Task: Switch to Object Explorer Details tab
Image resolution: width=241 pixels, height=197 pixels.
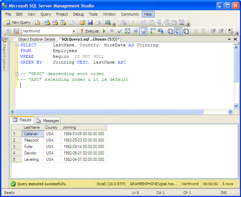Action: pos(37,39)
